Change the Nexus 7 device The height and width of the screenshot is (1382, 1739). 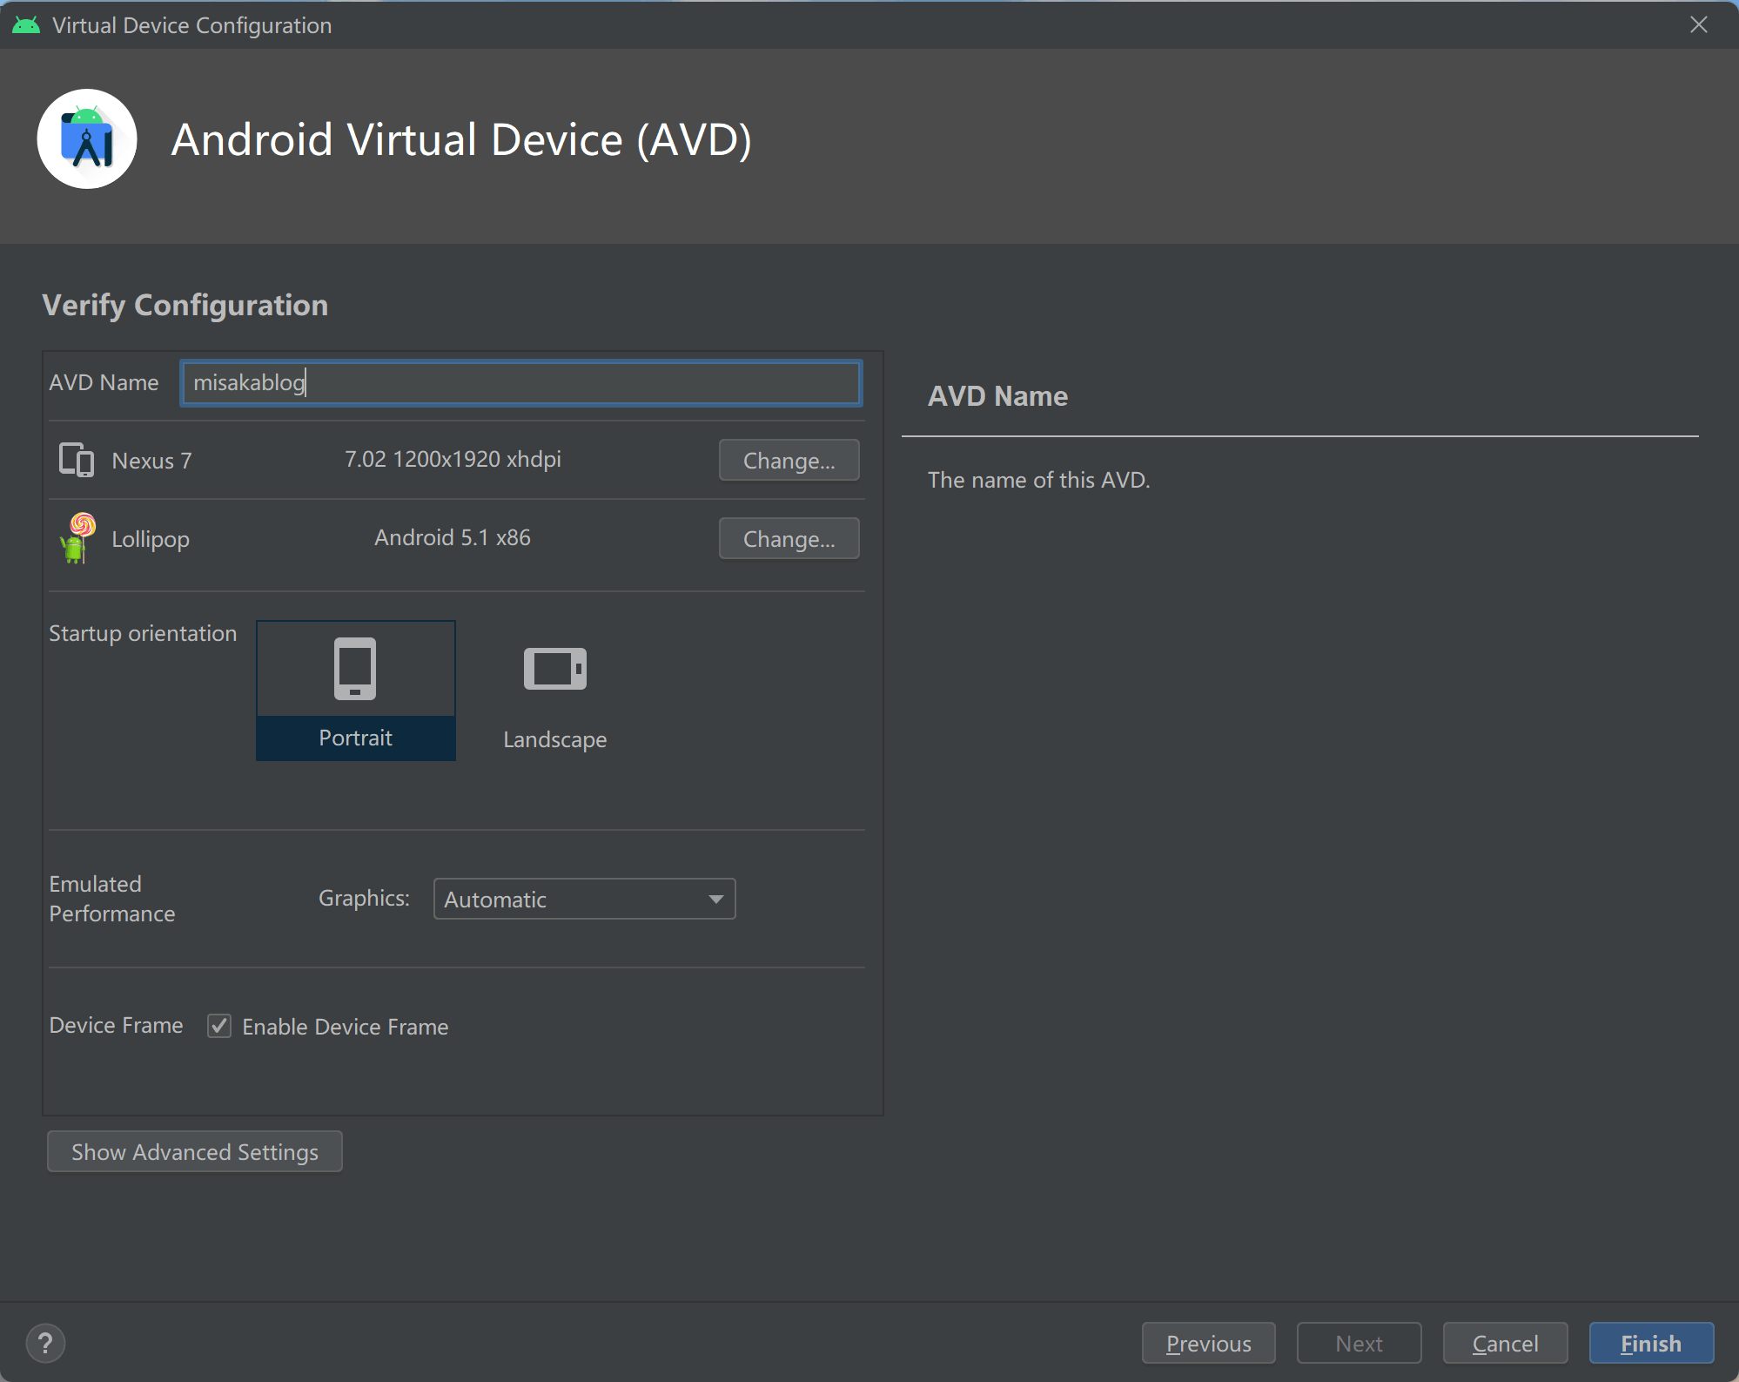[789, 460]
